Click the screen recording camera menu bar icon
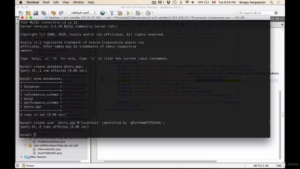Viewport: 300px width, 169px height. (x=154, y=2)
